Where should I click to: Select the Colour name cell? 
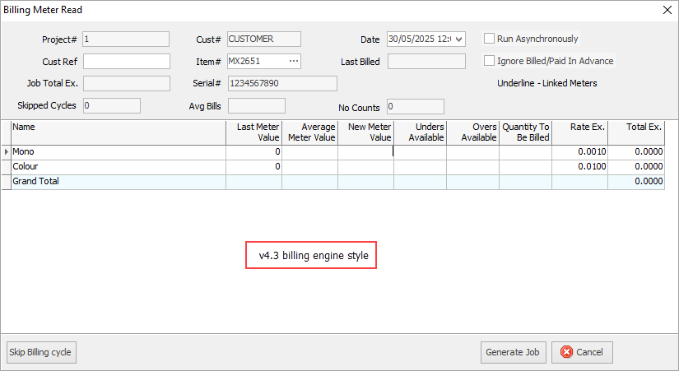(119, 167)
